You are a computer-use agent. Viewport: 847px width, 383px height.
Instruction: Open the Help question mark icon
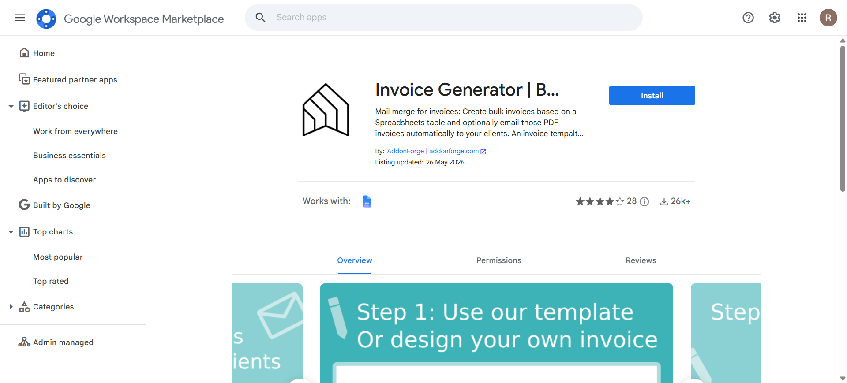click(x=748, y=18)
